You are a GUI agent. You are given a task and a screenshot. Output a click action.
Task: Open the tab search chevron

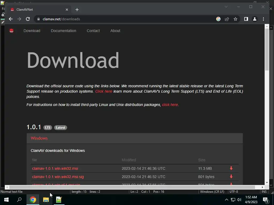coord(226,7)
